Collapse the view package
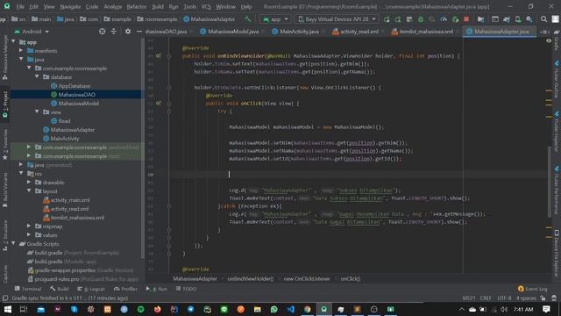561x316 pixels. click(37, 112)
